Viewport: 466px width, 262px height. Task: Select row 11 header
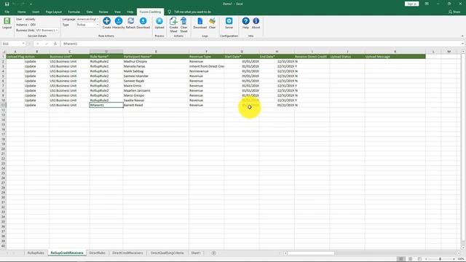click(3, 105)
